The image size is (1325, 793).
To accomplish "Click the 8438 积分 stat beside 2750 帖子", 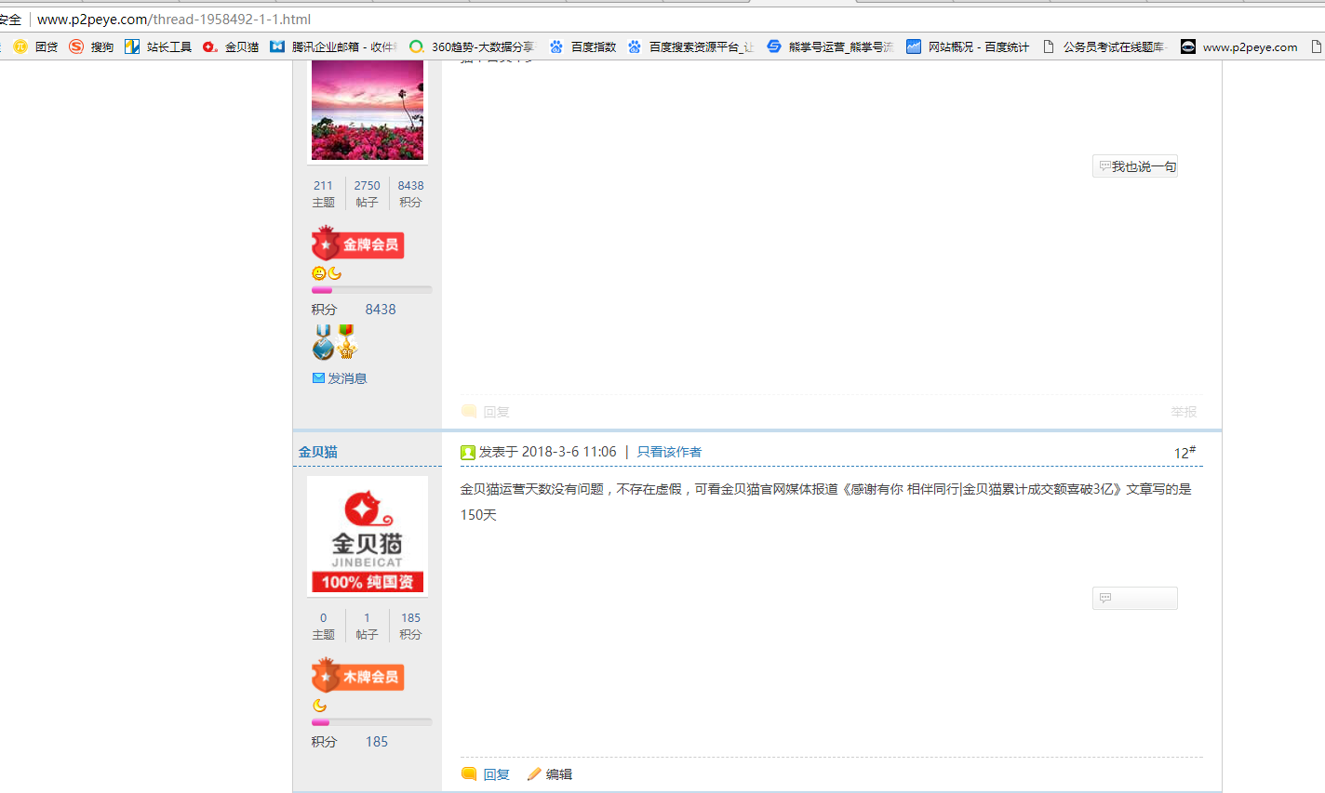I will coord(410,193).
